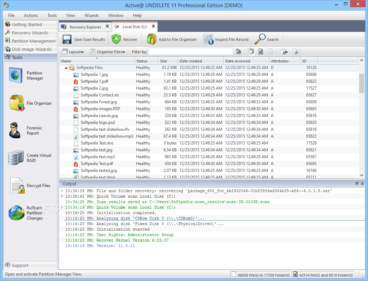The width and height of the screenshot is (368, 281).
Task: Select Softpedia Contact.xls file row
Action: (x=209, y=95)
